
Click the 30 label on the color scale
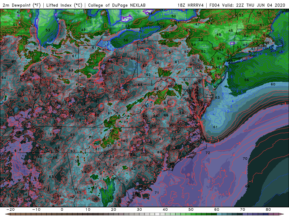139,210
